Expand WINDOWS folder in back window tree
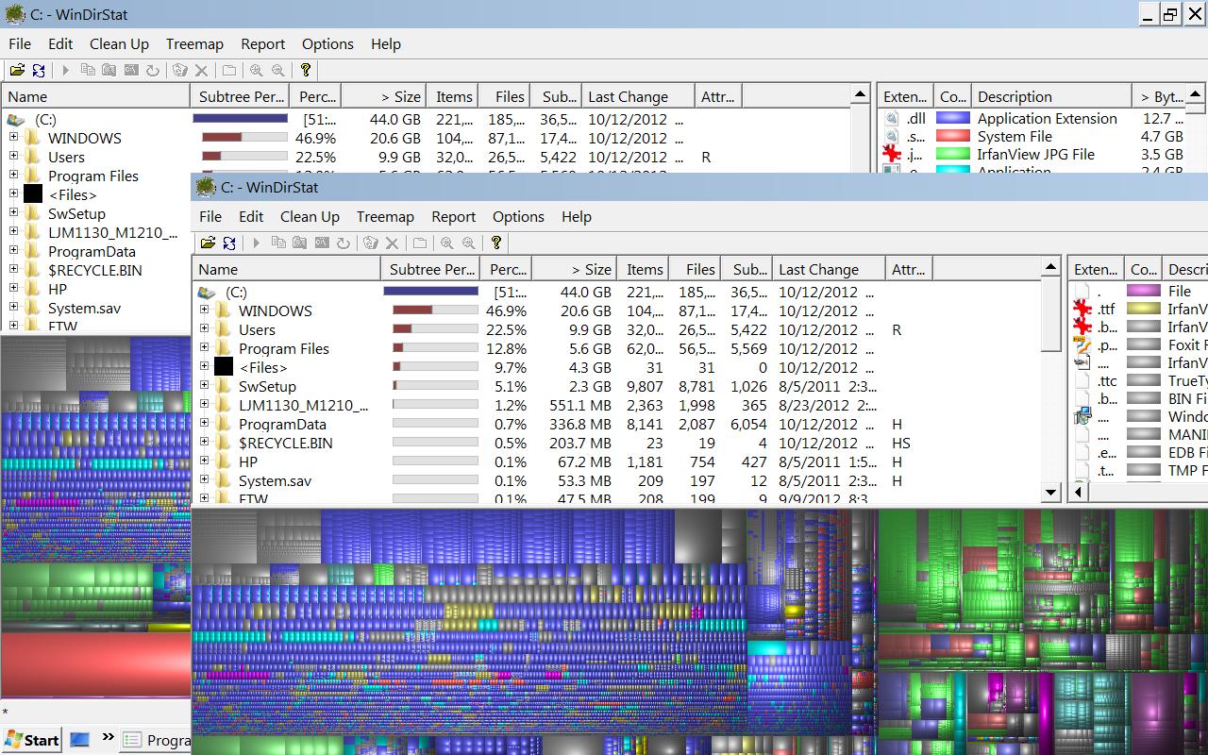Viewport: 1208px width, 755px height. click(13, 137)
